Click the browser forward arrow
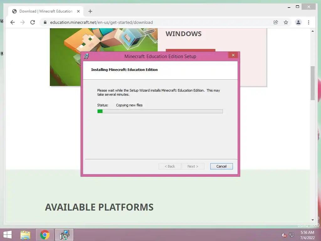The image size is (321, 241). click(x=23, y=22)
